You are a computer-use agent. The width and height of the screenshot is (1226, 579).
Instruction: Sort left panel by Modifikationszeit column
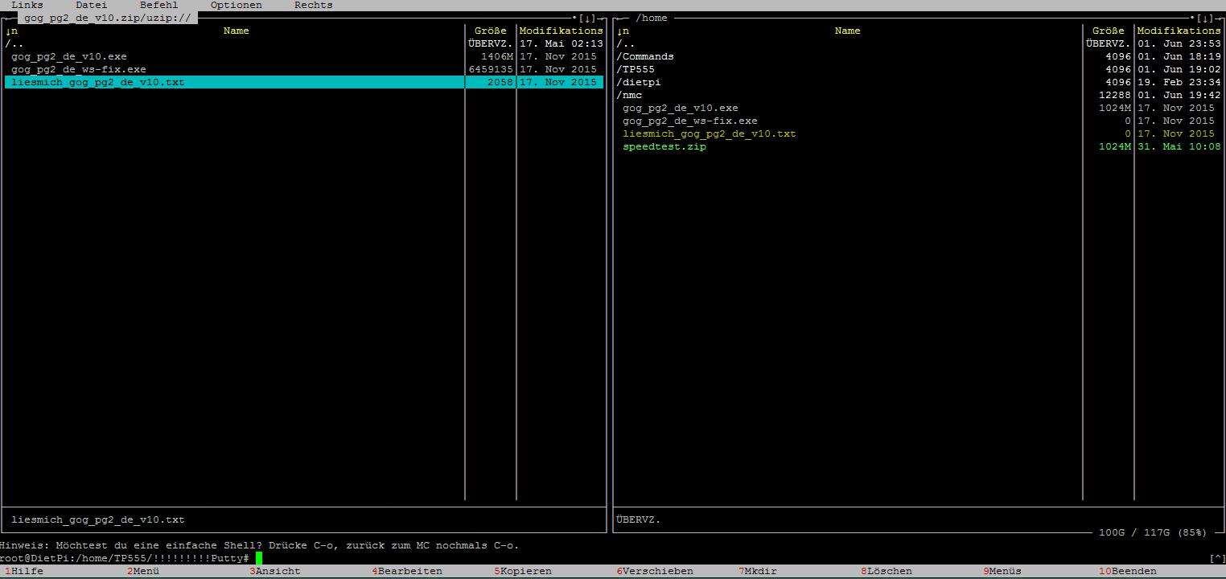562,31
